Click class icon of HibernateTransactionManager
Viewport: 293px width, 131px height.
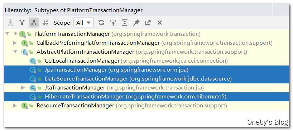click(33, 97)
